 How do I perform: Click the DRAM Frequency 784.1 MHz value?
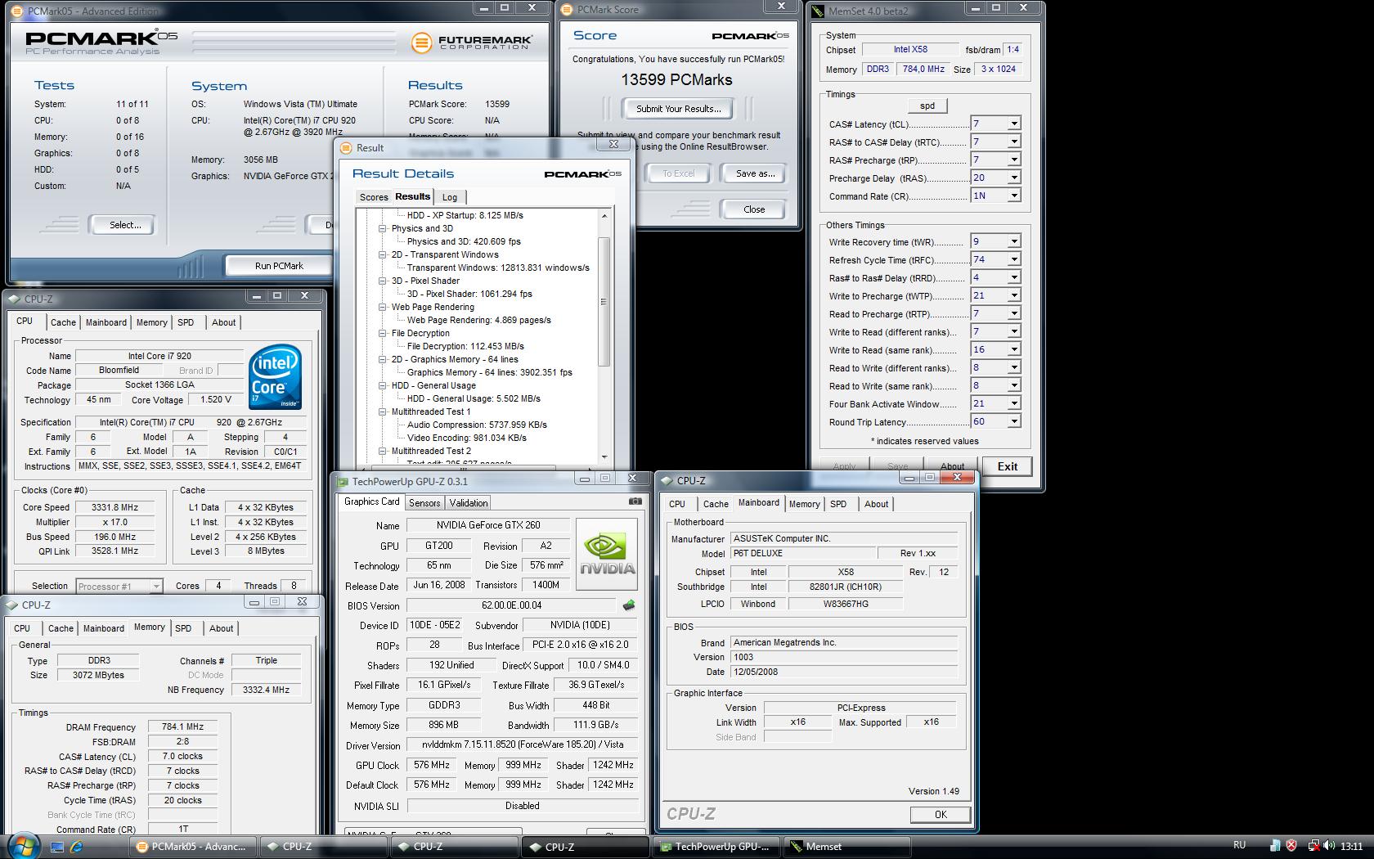(x=182, y=726)
